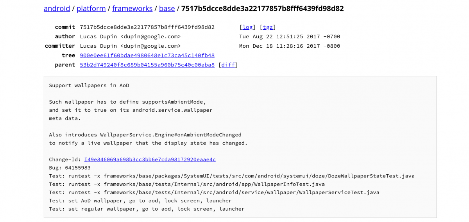This screenshot has width=469, height=222.
Task: Click the author date Tue Aug 22
Action: (290, 36)
